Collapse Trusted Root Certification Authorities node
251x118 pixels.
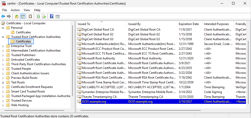pyautogui.click(x=3, y=37)
